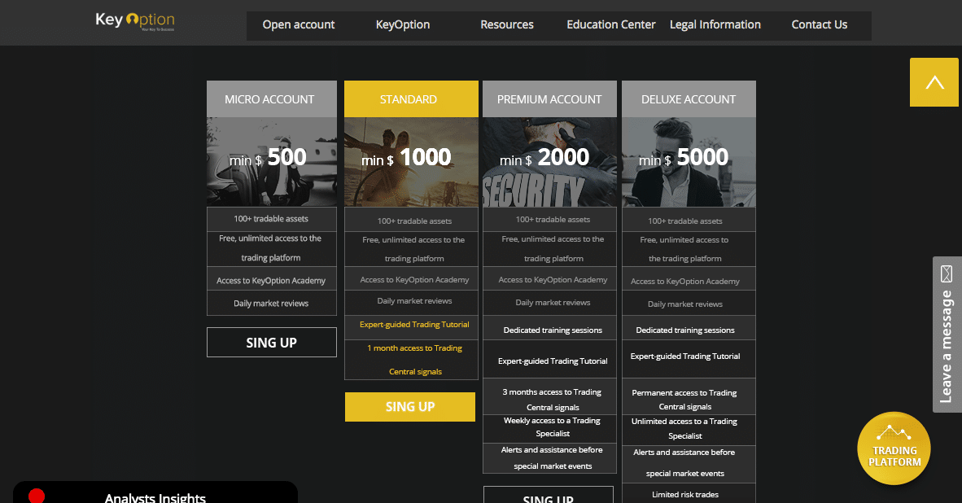Click Micro's "100+ tradable assets" row
962x503 pixels.
(272, 219)
